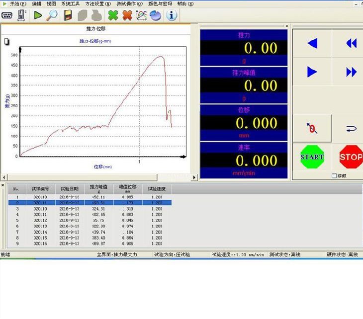Click the red STOP button
The image size is (363, 319).
pos(351,157)
